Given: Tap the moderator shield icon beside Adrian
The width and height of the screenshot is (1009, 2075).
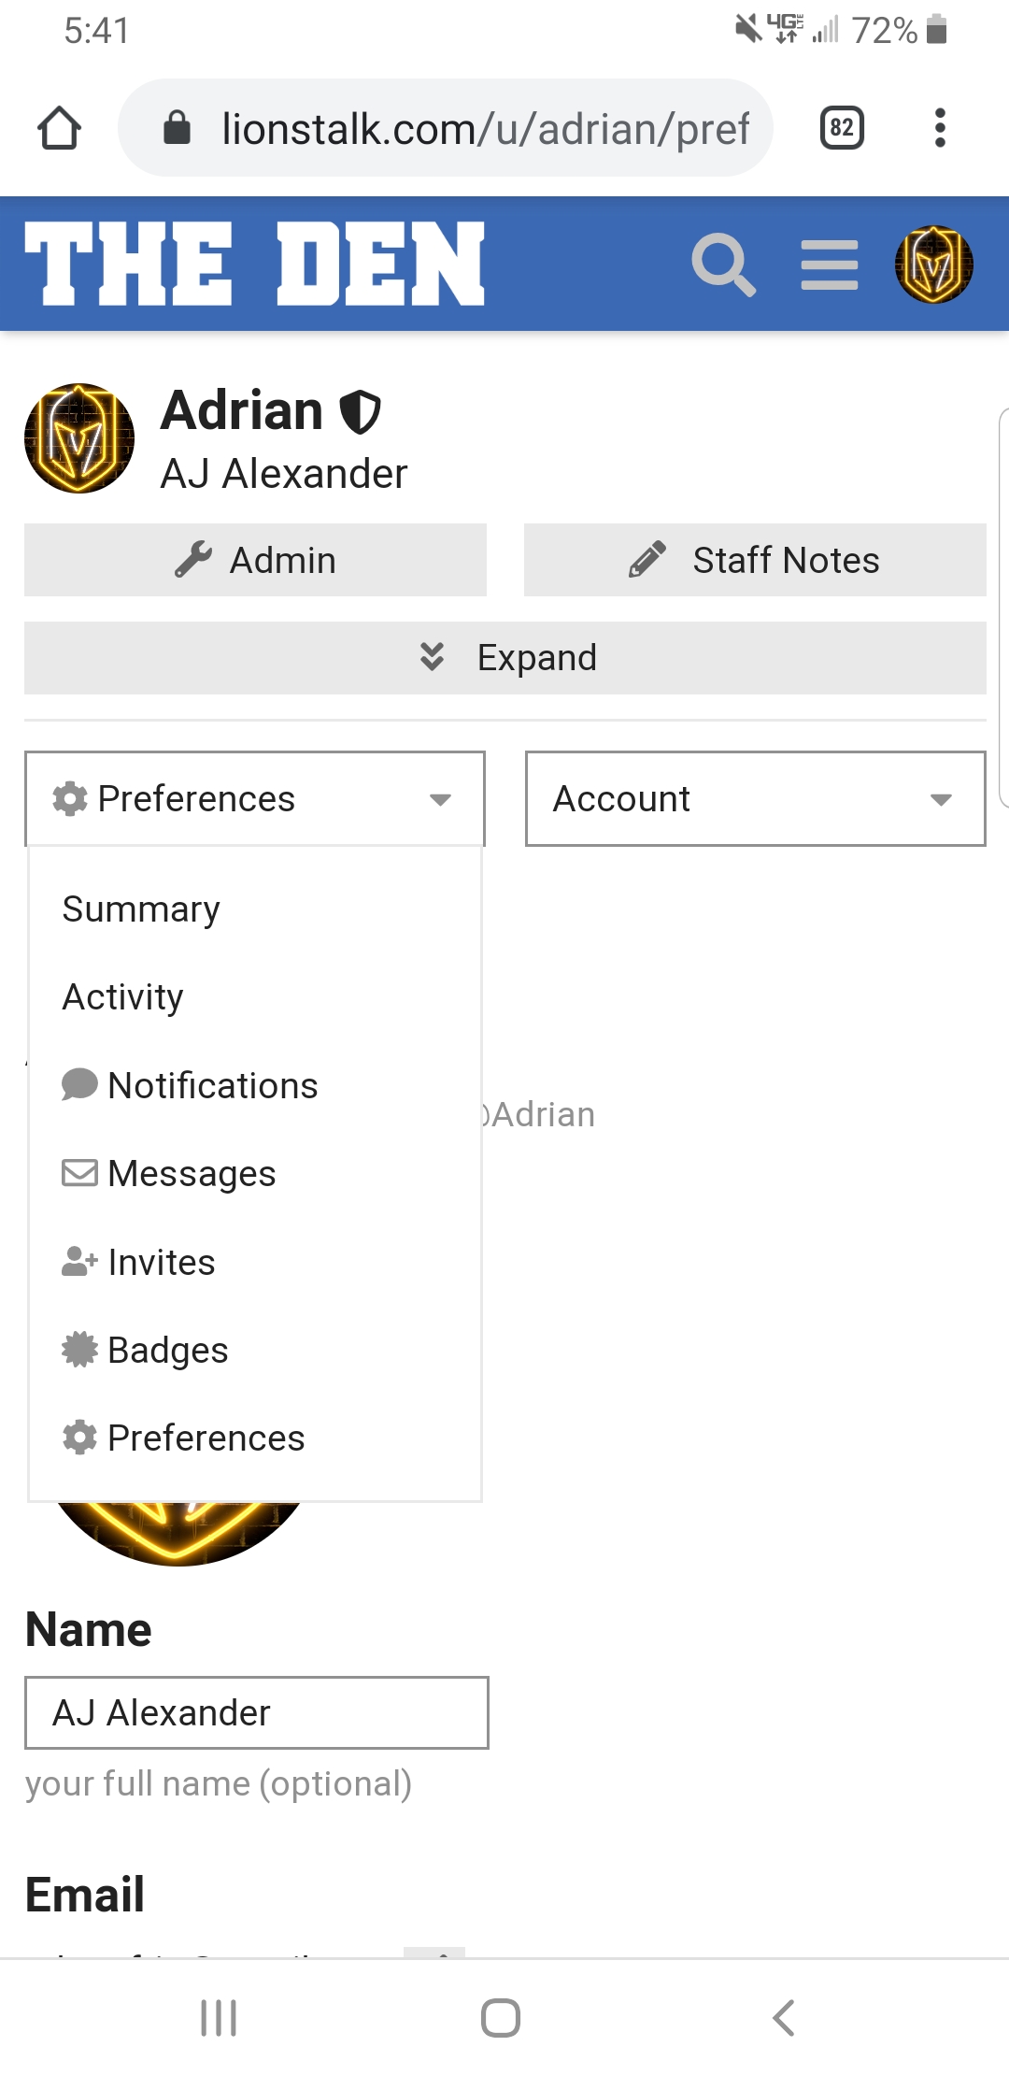Looking at the screenshot, I should click(x=360, y=412).
